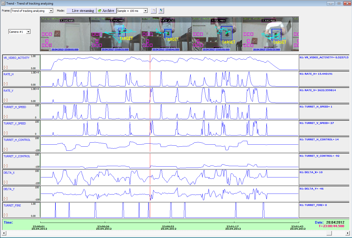Open the Camera #1 selector dropdown
Viewport: 352px width, 238px height.
(28, 32)
